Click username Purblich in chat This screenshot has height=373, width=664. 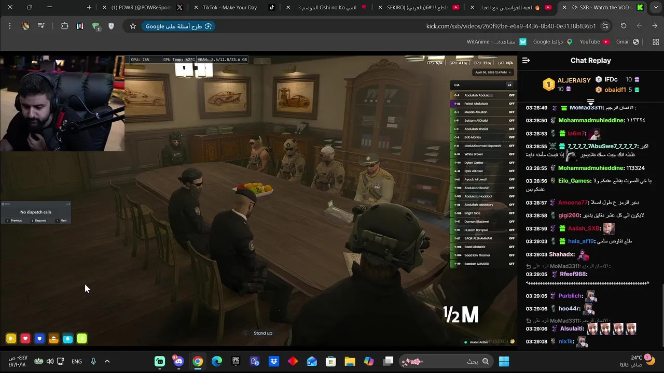[570, 296]
